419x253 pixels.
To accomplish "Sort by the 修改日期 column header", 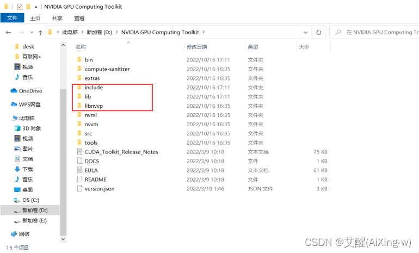I will 197,47.
